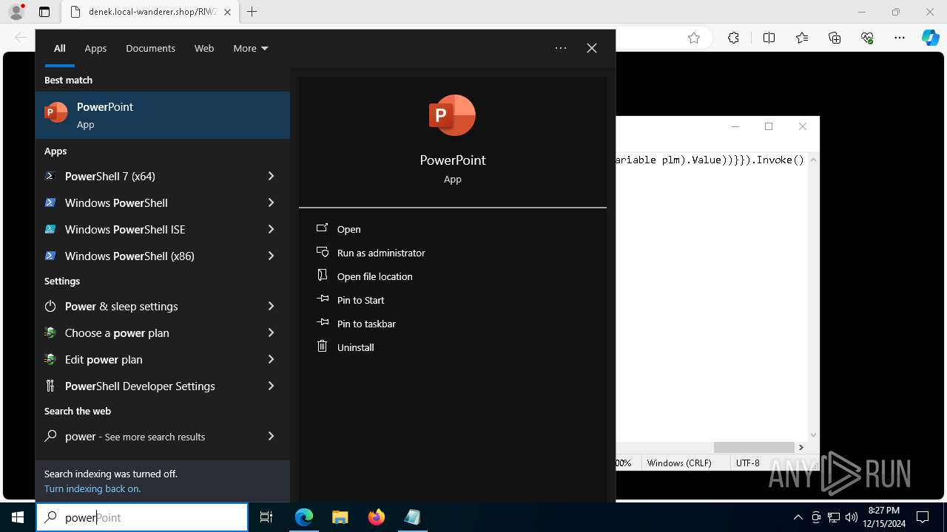Switch to the Apps search tab

point(95,48)
